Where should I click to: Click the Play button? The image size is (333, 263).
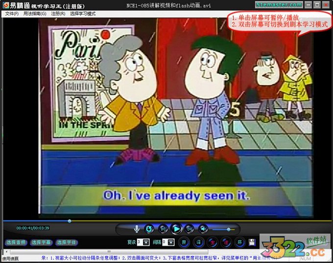tap(176, 229)
